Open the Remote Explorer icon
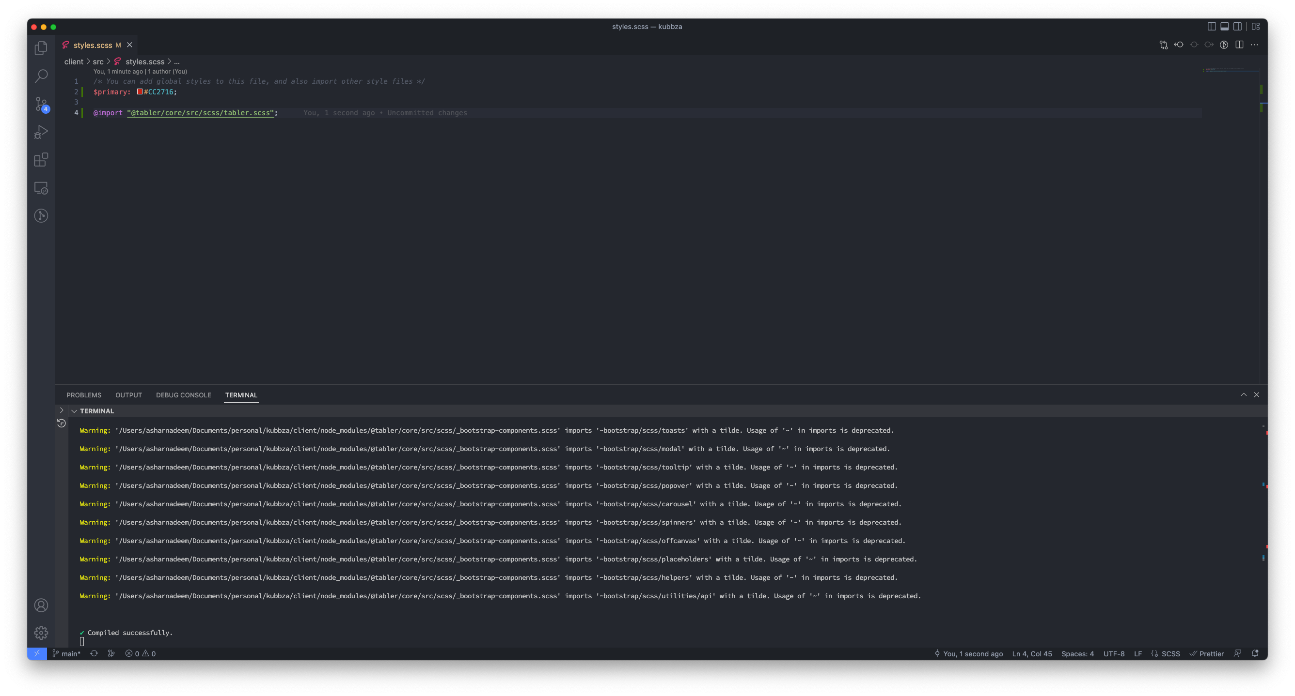 (41, 188)
